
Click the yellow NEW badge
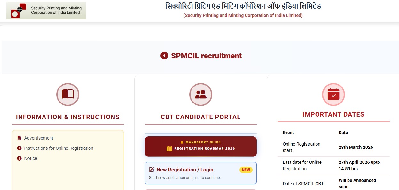246,170
